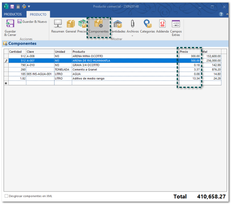Select the Componentes ribbon icon
Screen dimensions: 232x205
(x=98, y=24)
